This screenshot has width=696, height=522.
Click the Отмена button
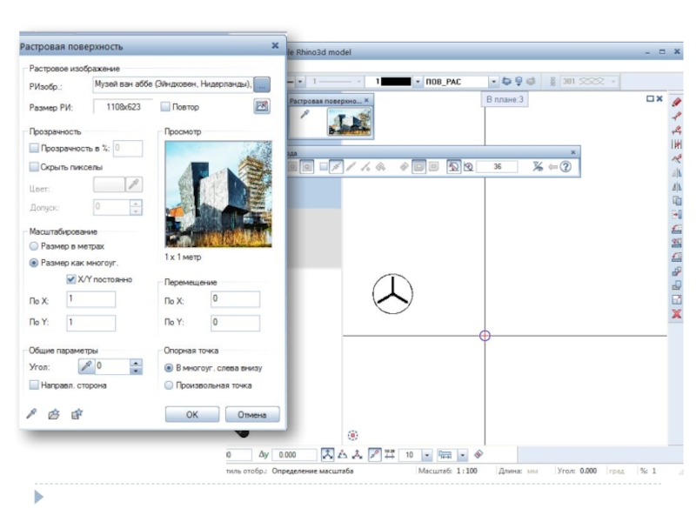tap(251, 415)
